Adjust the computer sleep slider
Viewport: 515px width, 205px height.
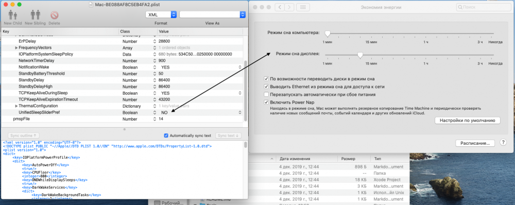[x=328, y=33]
